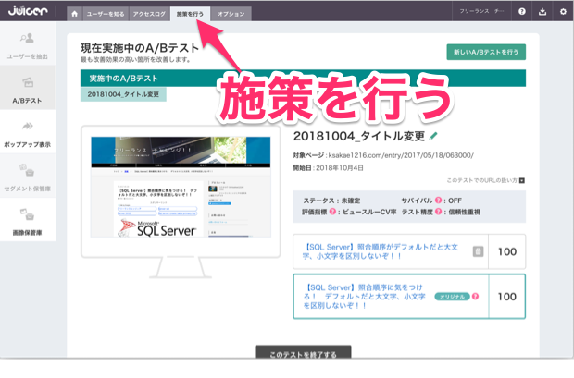Open the first variant title link
Image resolution: width=574 pixels, height=378 pixels.
pos(381,251)
